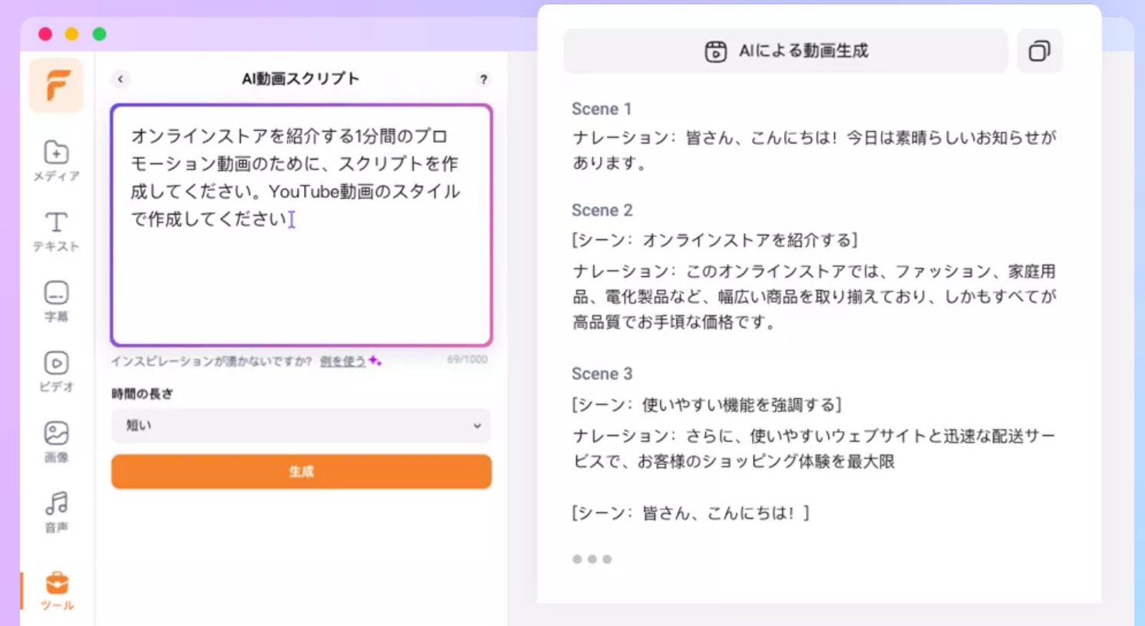Select the ツール tools panel
This screenshot has height=626, width=1145.
click(x=57, y=591)
